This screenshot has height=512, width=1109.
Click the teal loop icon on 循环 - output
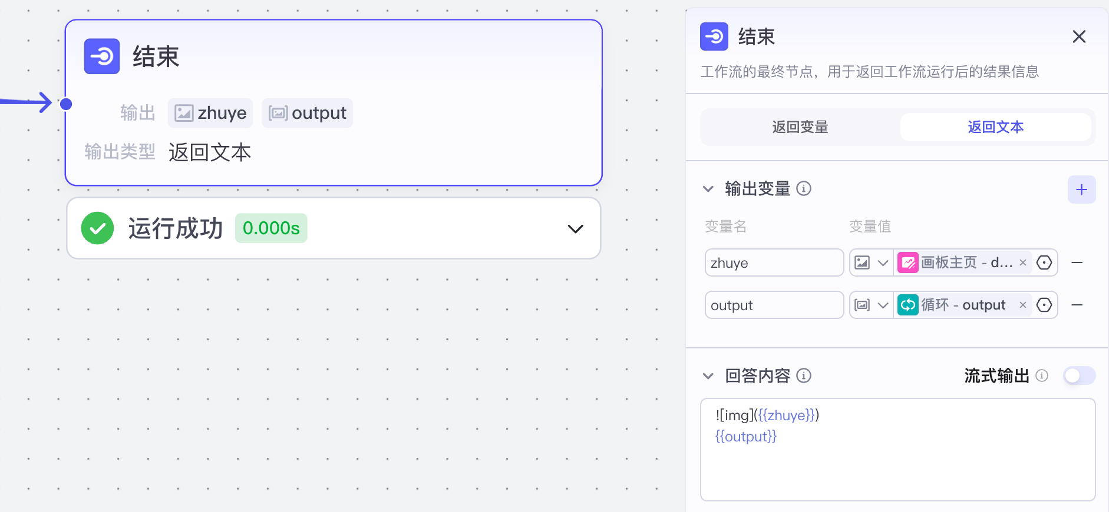click(907, 305)
